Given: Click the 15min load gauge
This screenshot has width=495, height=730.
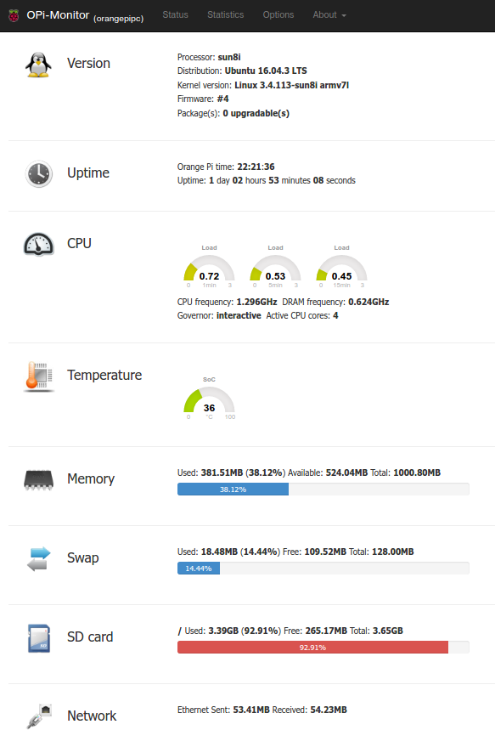Looking at the screenshot, I should tap(341, 267).
